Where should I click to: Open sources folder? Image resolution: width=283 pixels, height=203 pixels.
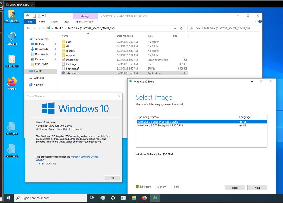click(x=70, y=51)
